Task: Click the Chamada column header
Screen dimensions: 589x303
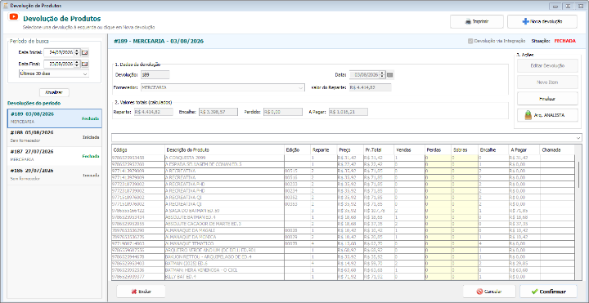Action: (557, 149)
